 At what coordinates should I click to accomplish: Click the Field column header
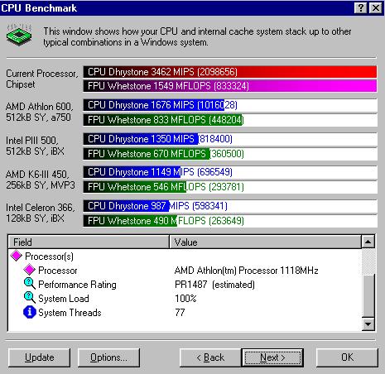point(89,242)
